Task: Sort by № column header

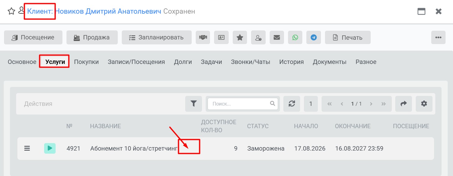Action: pyautogui.click(x=69, y=126)
